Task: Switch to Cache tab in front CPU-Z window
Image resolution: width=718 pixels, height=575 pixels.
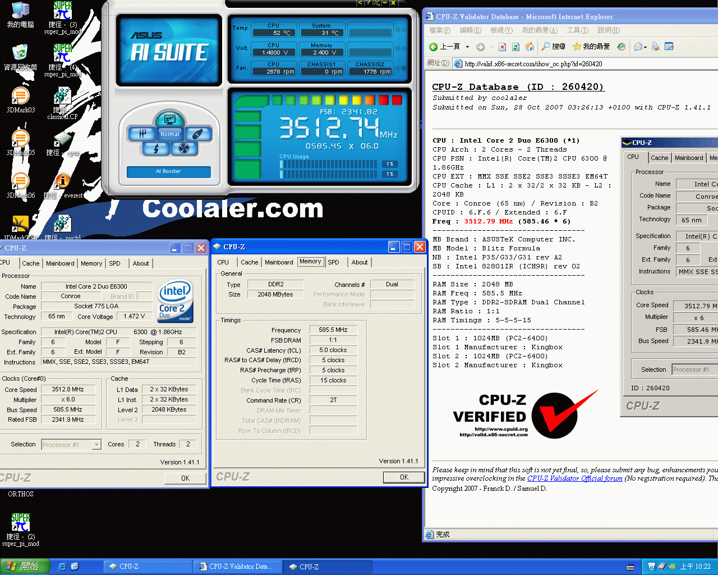Action: tap(250, 262)
